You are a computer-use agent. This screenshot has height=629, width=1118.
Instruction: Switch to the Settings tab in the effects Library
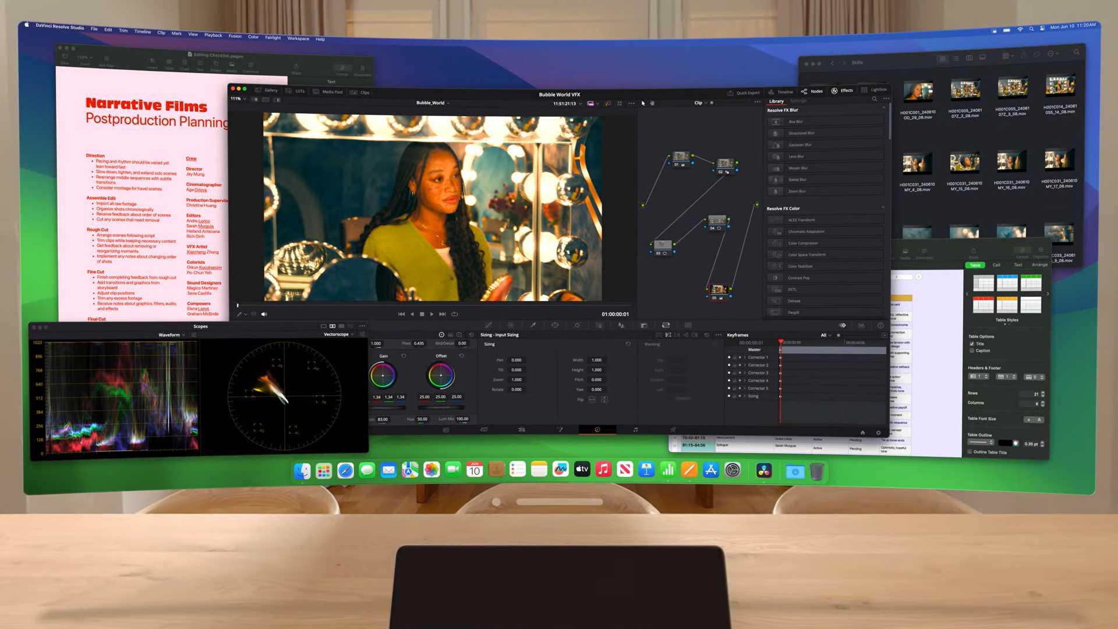798,101
